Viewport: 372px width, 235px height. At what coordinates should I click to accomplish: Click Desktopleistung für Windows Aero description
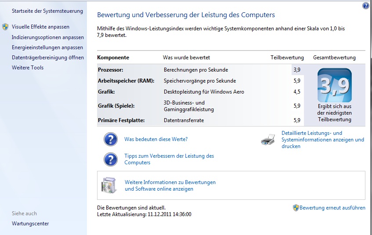click(204, 92)
